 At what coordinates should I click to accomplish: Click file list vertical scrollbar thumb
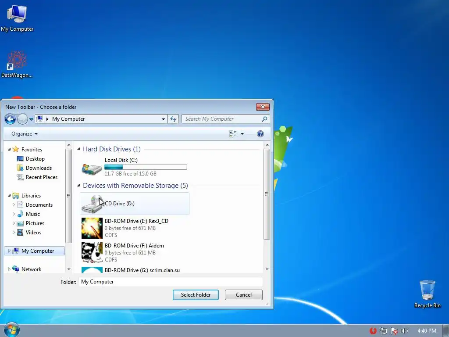point(267,194)
